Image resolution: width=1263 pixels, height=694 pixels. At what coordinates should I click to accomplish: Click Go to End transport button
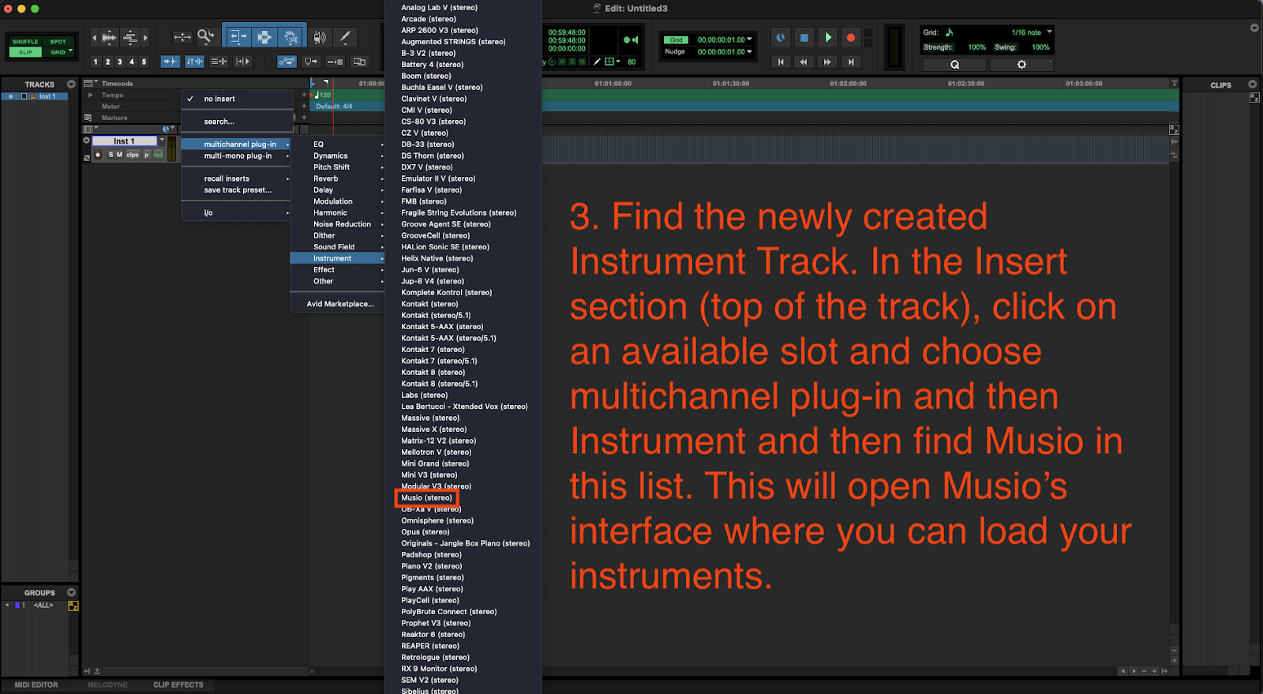tap(851, 62)
